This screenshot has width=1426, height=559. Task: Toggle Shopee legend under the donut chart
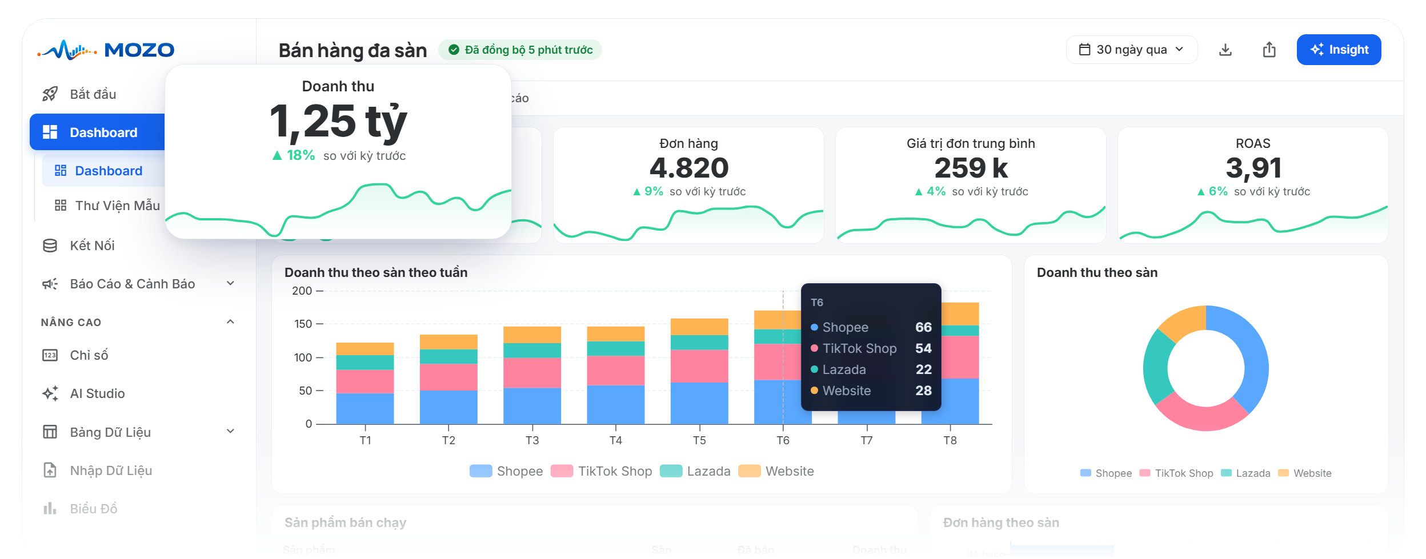[x=1107, y=473]
